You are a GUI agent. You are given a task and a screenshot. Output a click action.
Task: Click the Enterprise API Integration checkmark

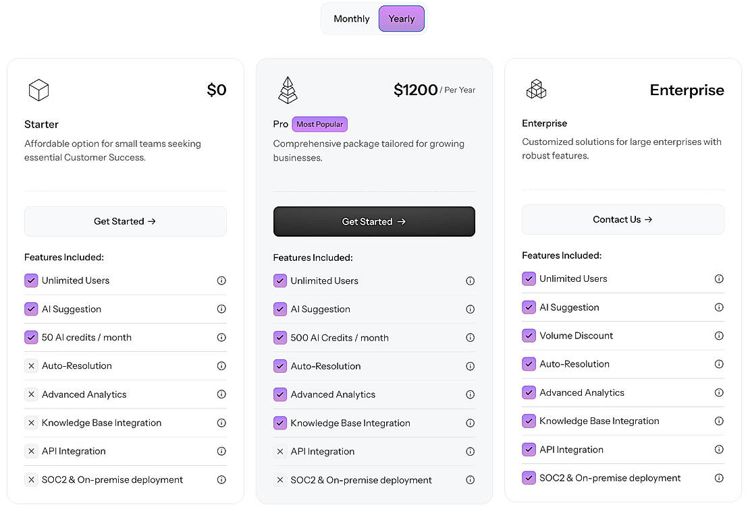(529, 449)
